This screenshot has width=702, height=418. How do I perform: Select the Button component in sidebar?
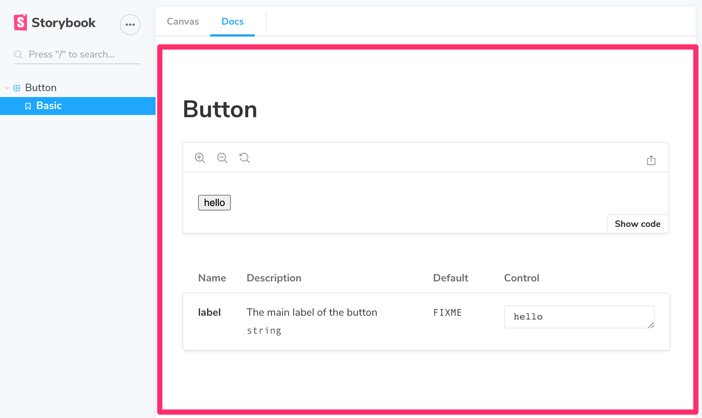41,88
